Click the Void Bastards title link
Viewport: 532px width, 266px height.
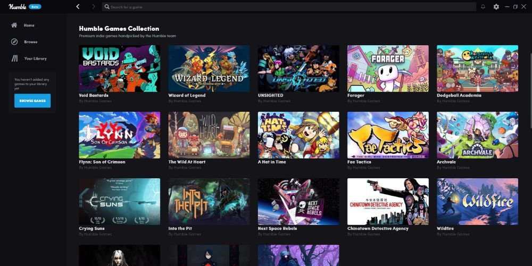pos(94,95)
